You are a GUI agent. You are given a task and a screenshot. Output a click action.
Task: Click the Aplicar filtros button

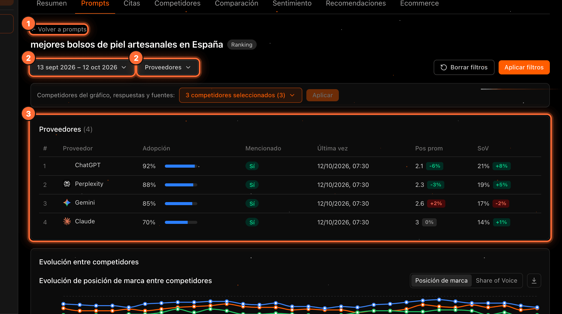click(x=524, y=67)
